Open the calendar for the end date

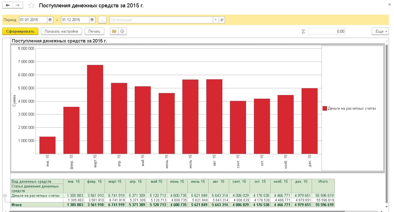(92, 20)
